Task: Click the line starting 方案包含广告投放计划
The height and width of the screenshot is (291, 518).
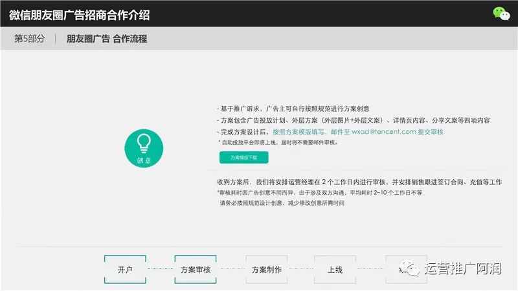Action: coord(353,120)
